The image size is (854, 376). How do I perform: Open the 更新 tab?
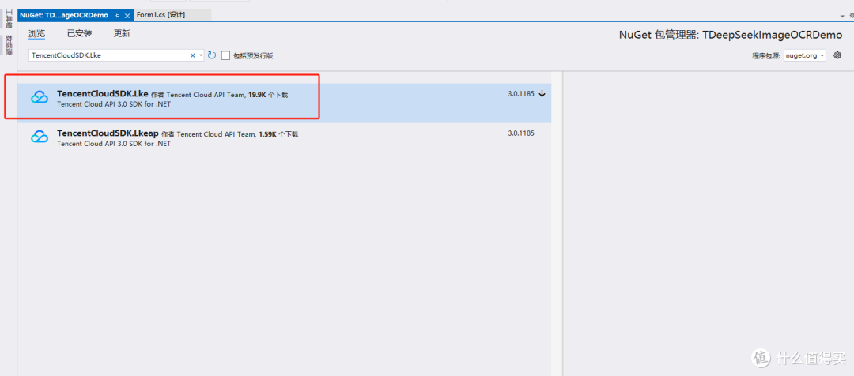click(122, 33)
